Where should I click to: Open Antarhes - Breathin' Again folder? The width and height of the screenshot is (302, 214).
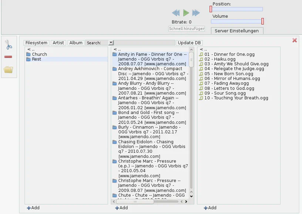pyautogui.click(x=150, y=103)
